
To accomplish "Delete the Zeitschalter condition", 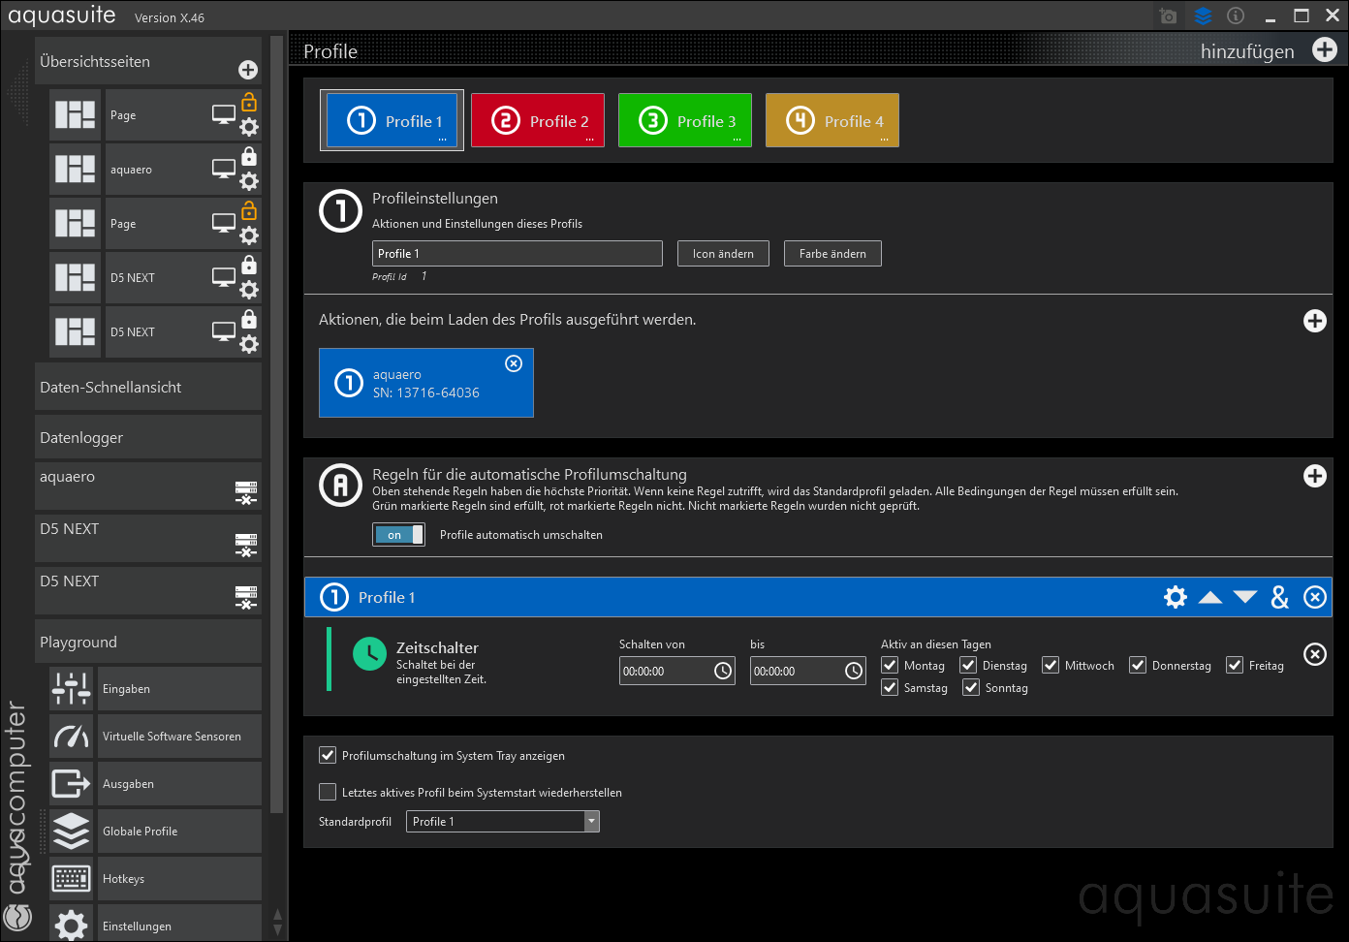I will click(1314, 654).
